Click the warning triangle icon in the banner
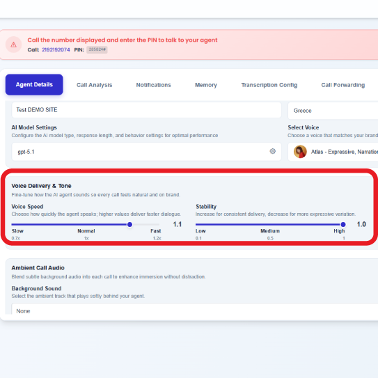The height and width of the screenshot is (378, 378). pyautogui.click(x=13, y=45)
